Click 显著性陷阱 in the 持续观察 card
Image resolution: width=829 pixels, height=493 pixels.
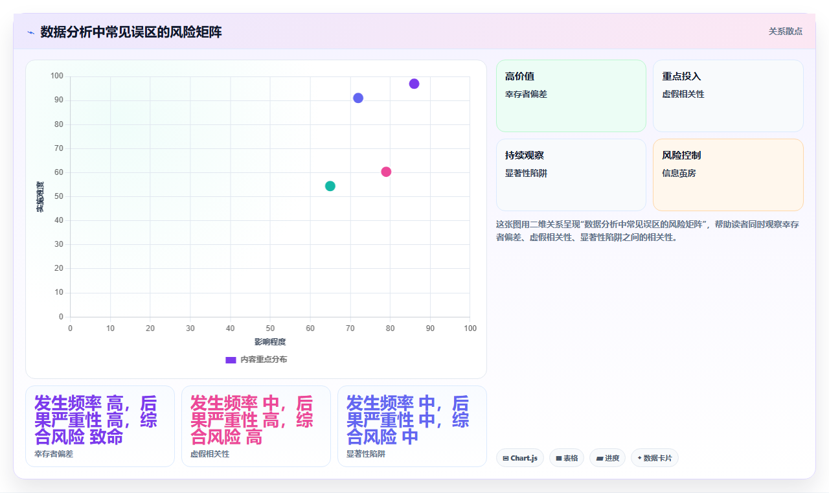(527, 173)
